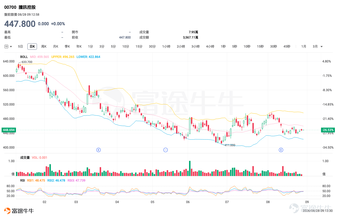The image size is (337, 218).
Task: Select the 5日 timeframe tab
Action: [20, 47]
